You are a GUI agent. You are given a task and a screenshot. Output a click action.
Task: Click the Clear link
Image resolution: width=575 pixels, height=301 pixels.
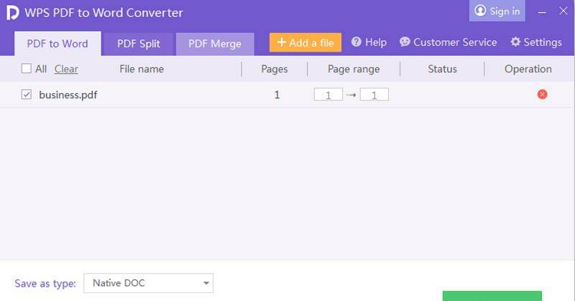[66, 69]
